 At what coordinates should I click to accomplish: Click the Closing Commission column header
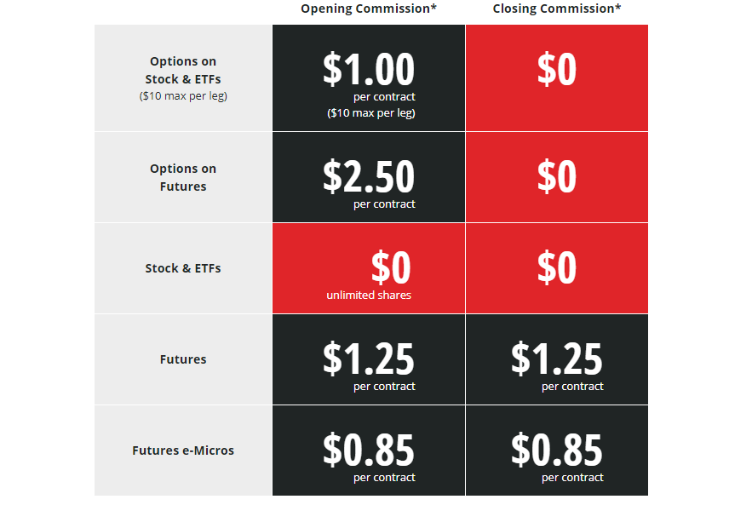(x=556, y=9)
